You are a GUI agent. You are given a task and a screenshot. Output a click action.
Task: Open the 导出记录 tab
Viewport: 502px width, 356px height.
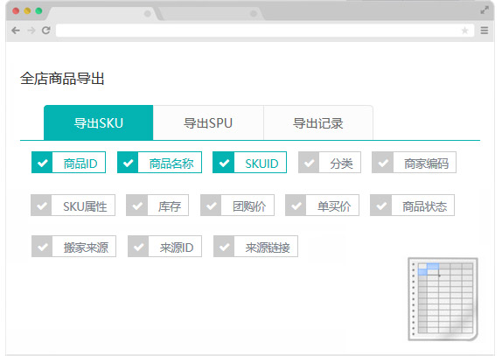click(x=318, y=122)
